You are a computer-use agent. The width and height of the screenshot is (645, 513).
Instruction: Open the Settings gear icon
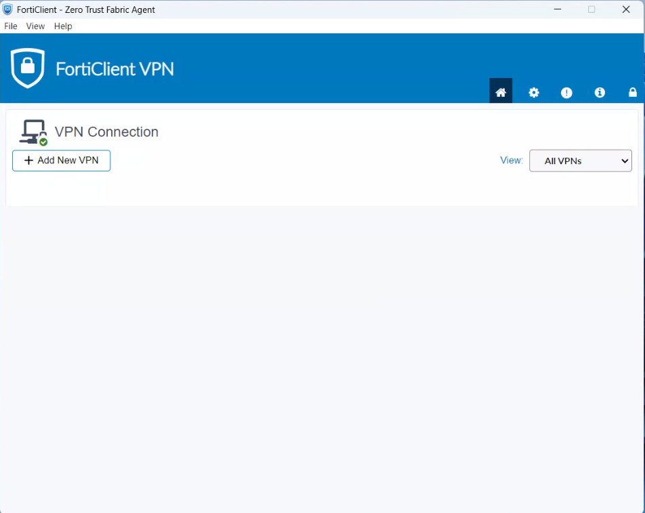[x=533, y=93]
